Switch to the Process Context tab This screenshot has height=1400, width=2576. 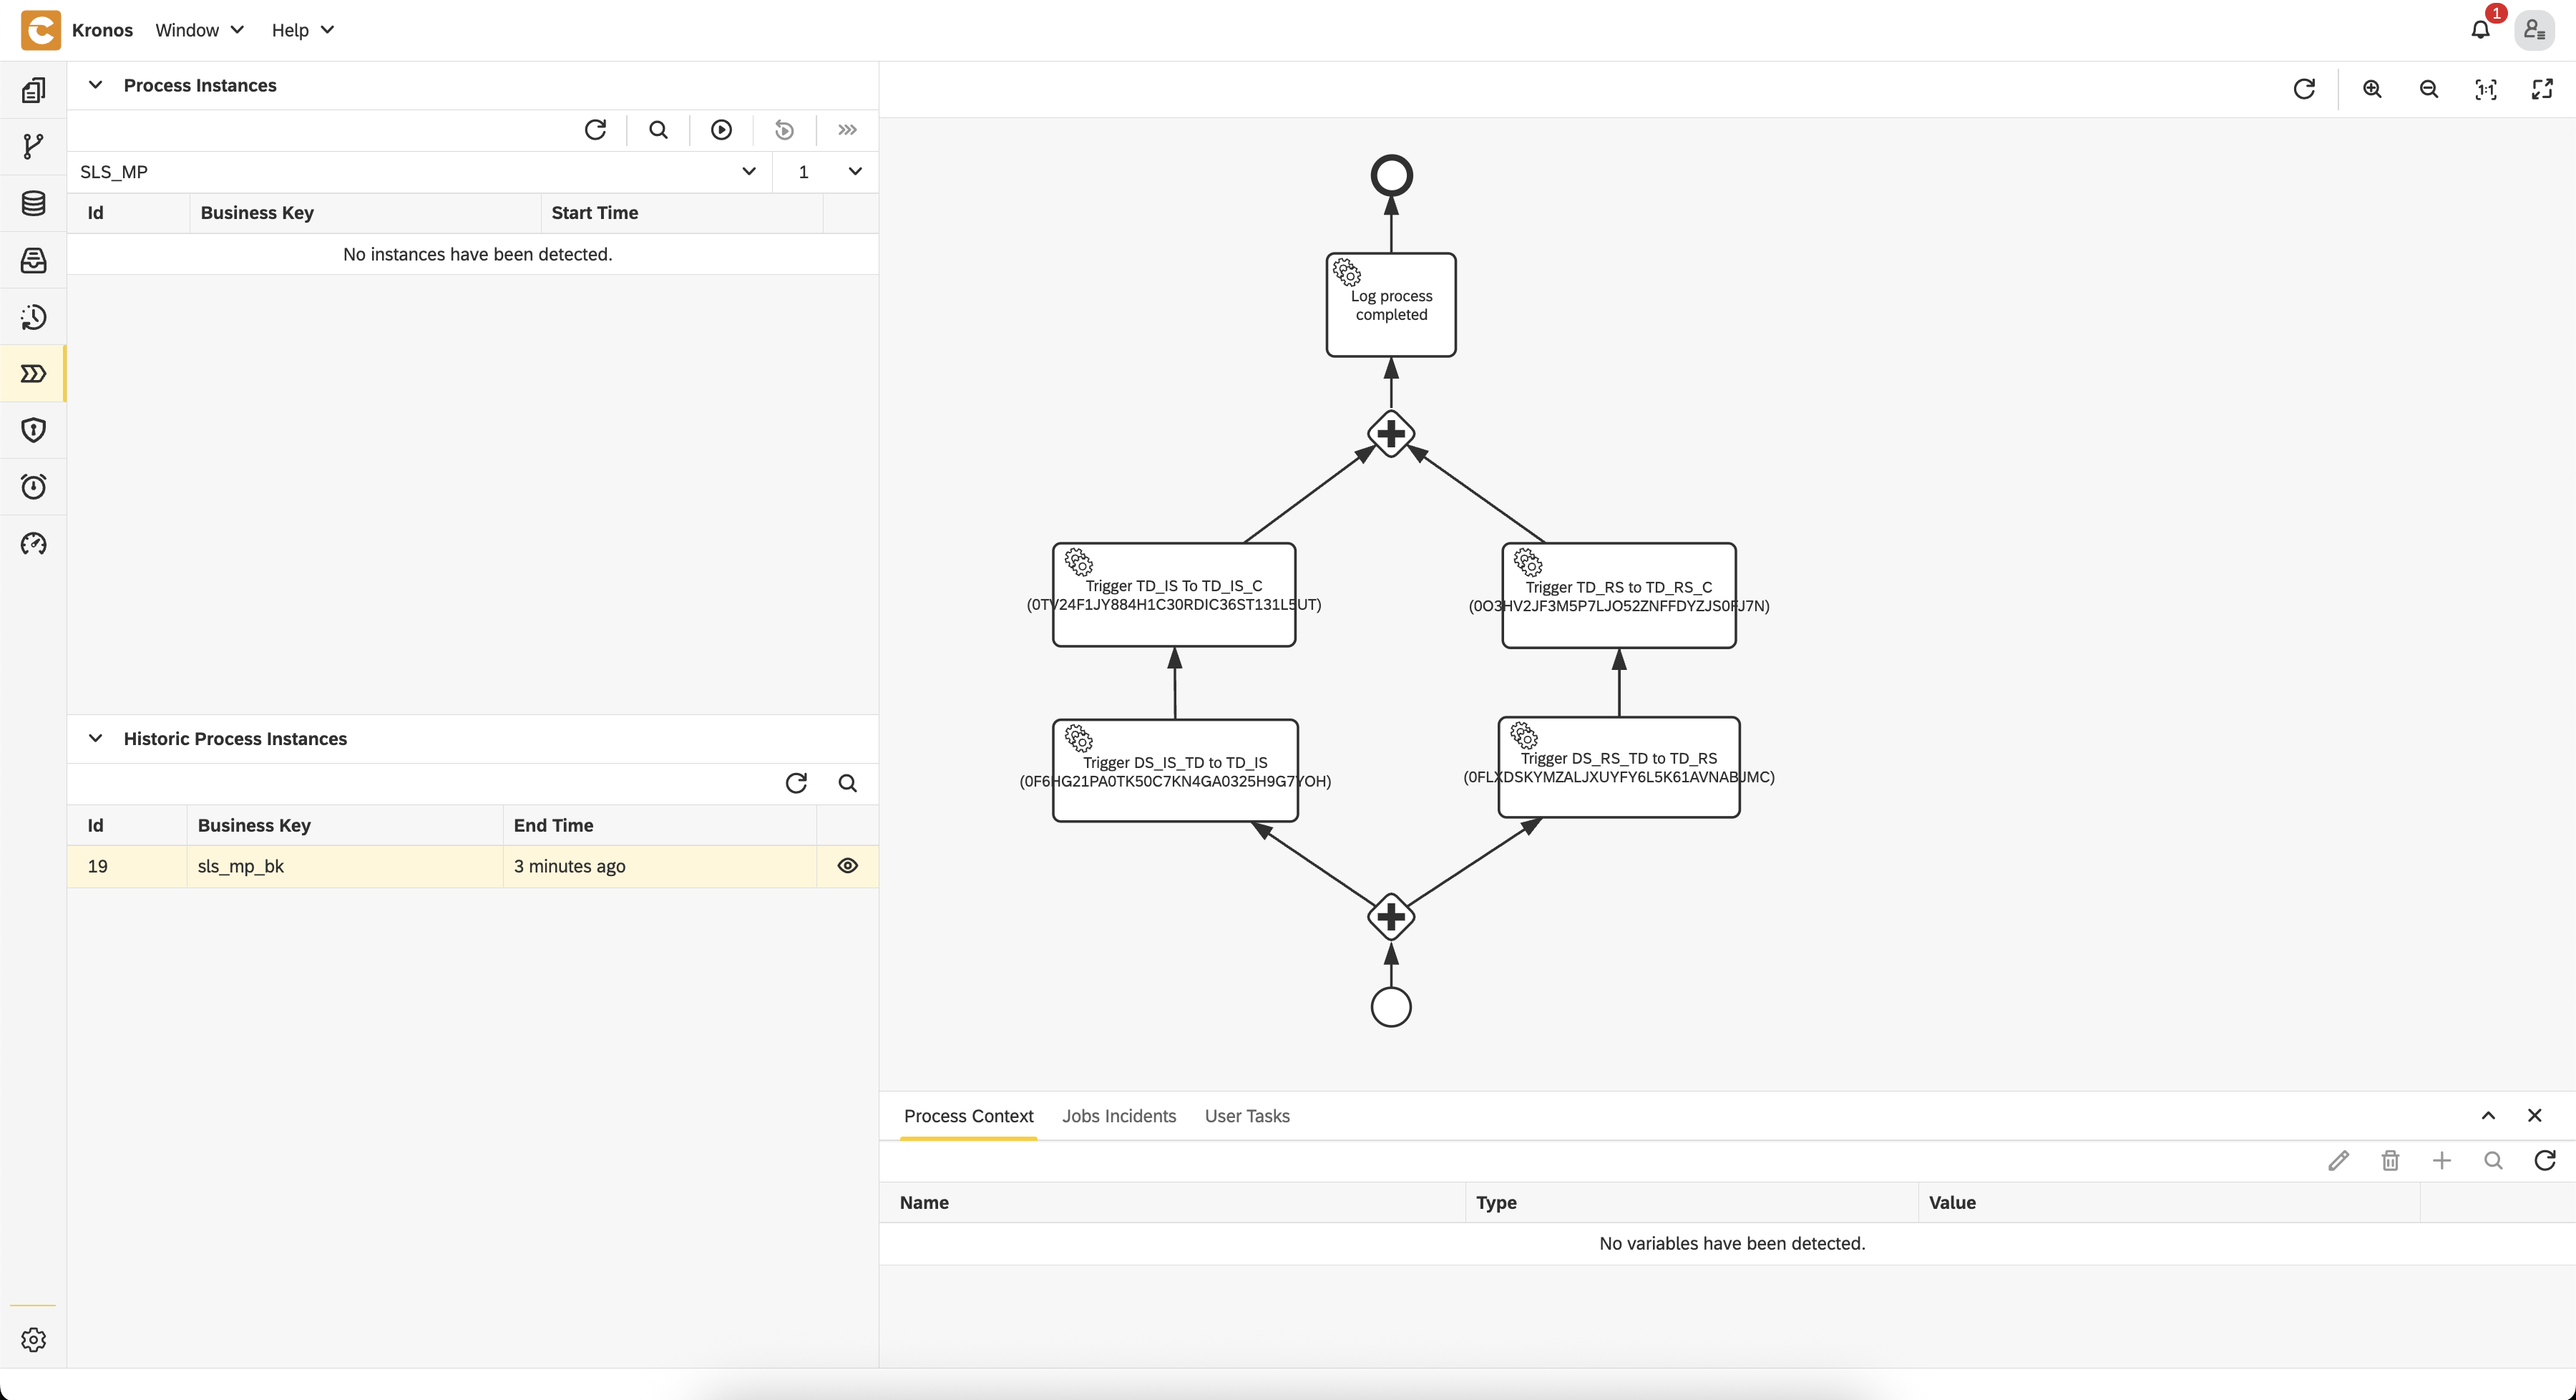click(x=968, y=1116)
